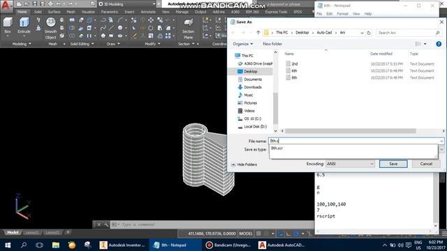Toggle the grid display in AutoCAD status bar

(x=258, y=234)
